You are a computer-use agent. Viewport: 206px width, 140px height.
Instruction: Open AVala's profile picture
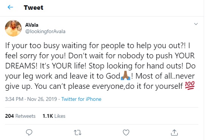point(13,28)
